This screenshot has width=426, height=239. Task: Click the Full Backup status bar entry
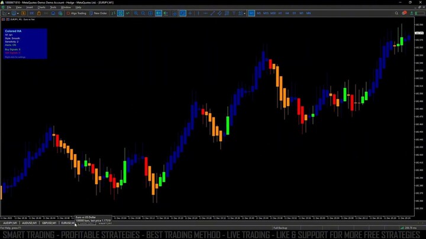(280, 228)
